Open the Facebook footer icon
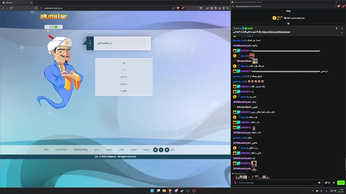The height and width of the screenshot is (194, 346). click(167, 150)
